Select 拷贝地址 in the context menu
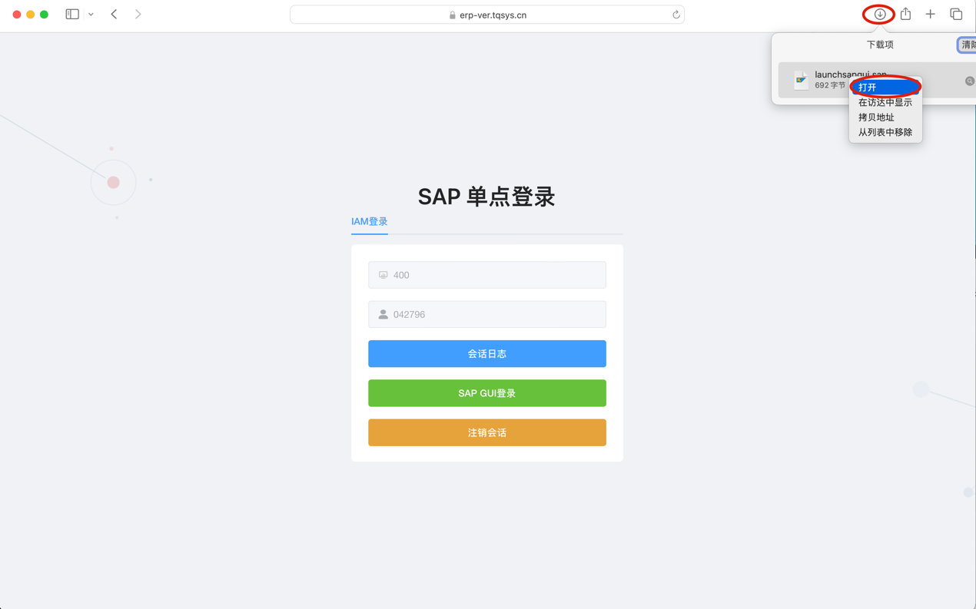This screenshot has height=609, width=976. coord(885,117)
